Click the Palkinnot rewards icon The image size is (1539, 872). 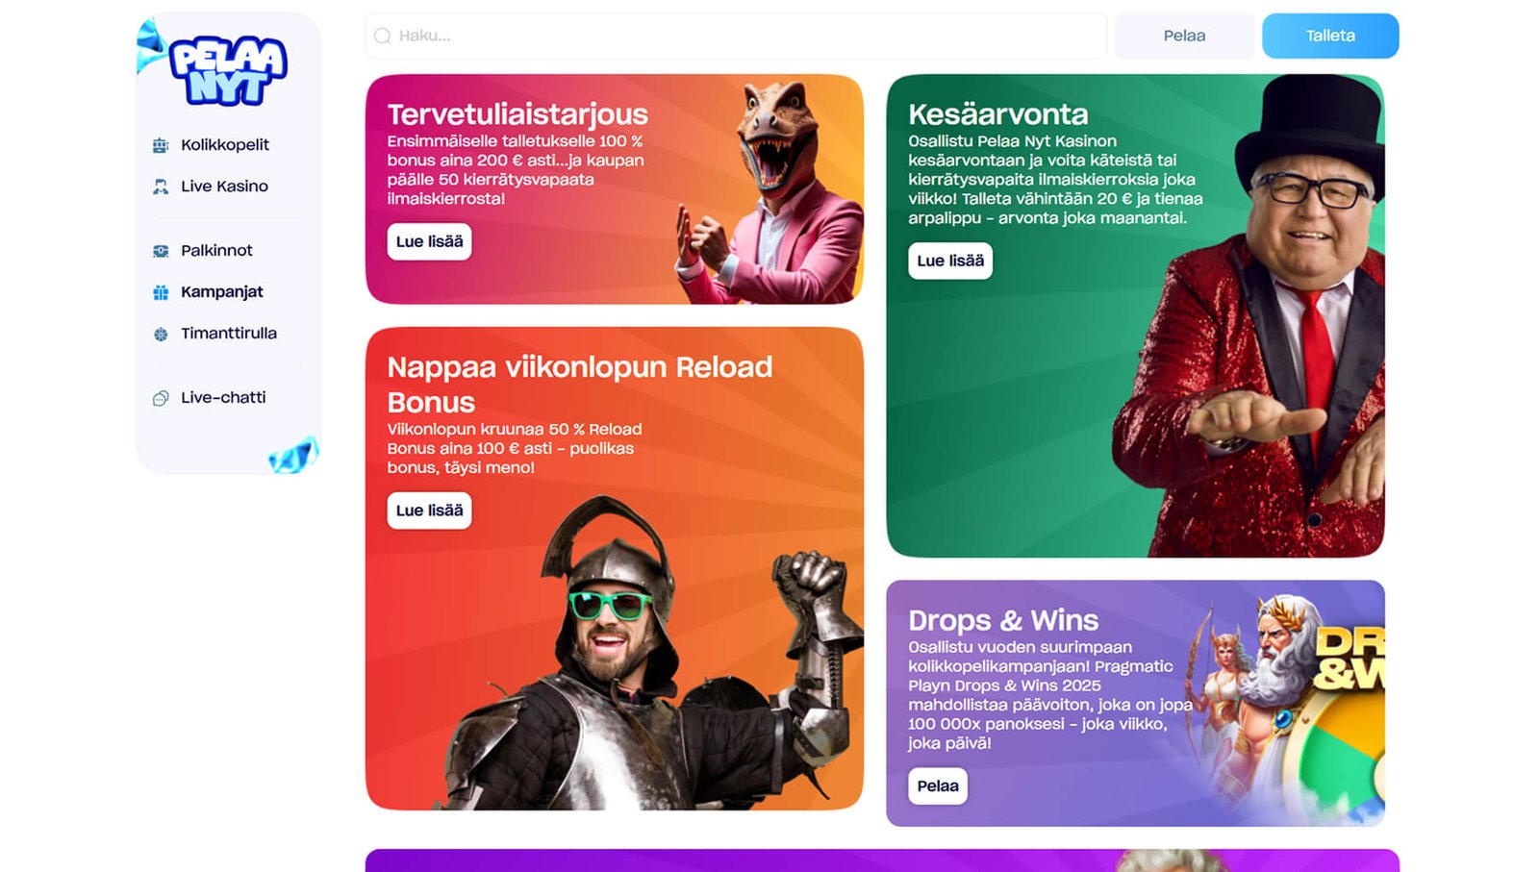coord(161,251)
